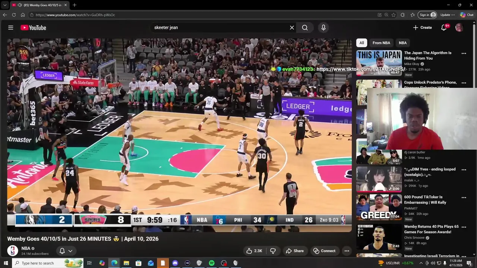Go back with the browser back arrow

pos(5,15)
